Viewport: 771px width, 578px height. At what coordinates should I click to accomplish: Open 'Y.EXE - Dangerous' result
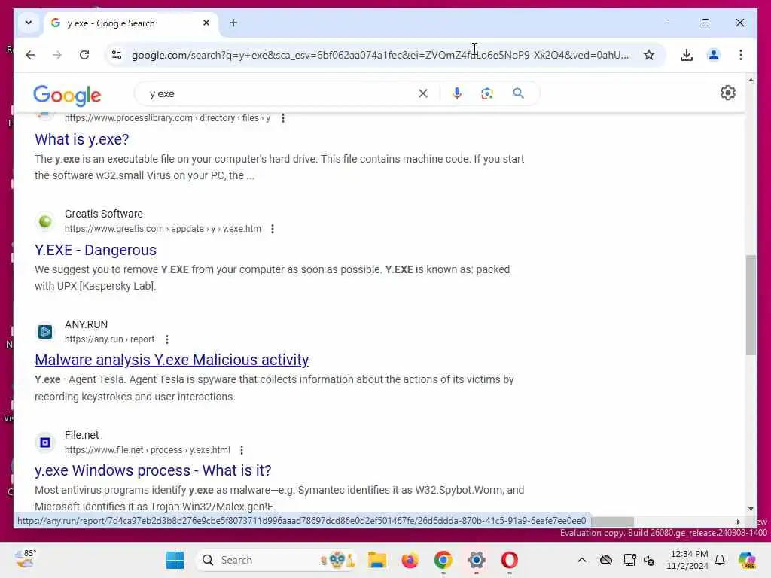click(x=96, y=250)
